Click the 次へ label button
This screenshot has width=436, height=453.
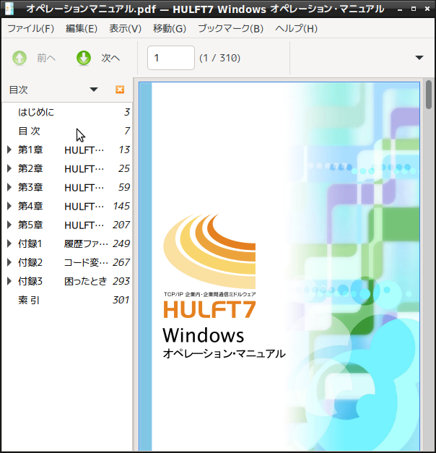coord(110,58)
